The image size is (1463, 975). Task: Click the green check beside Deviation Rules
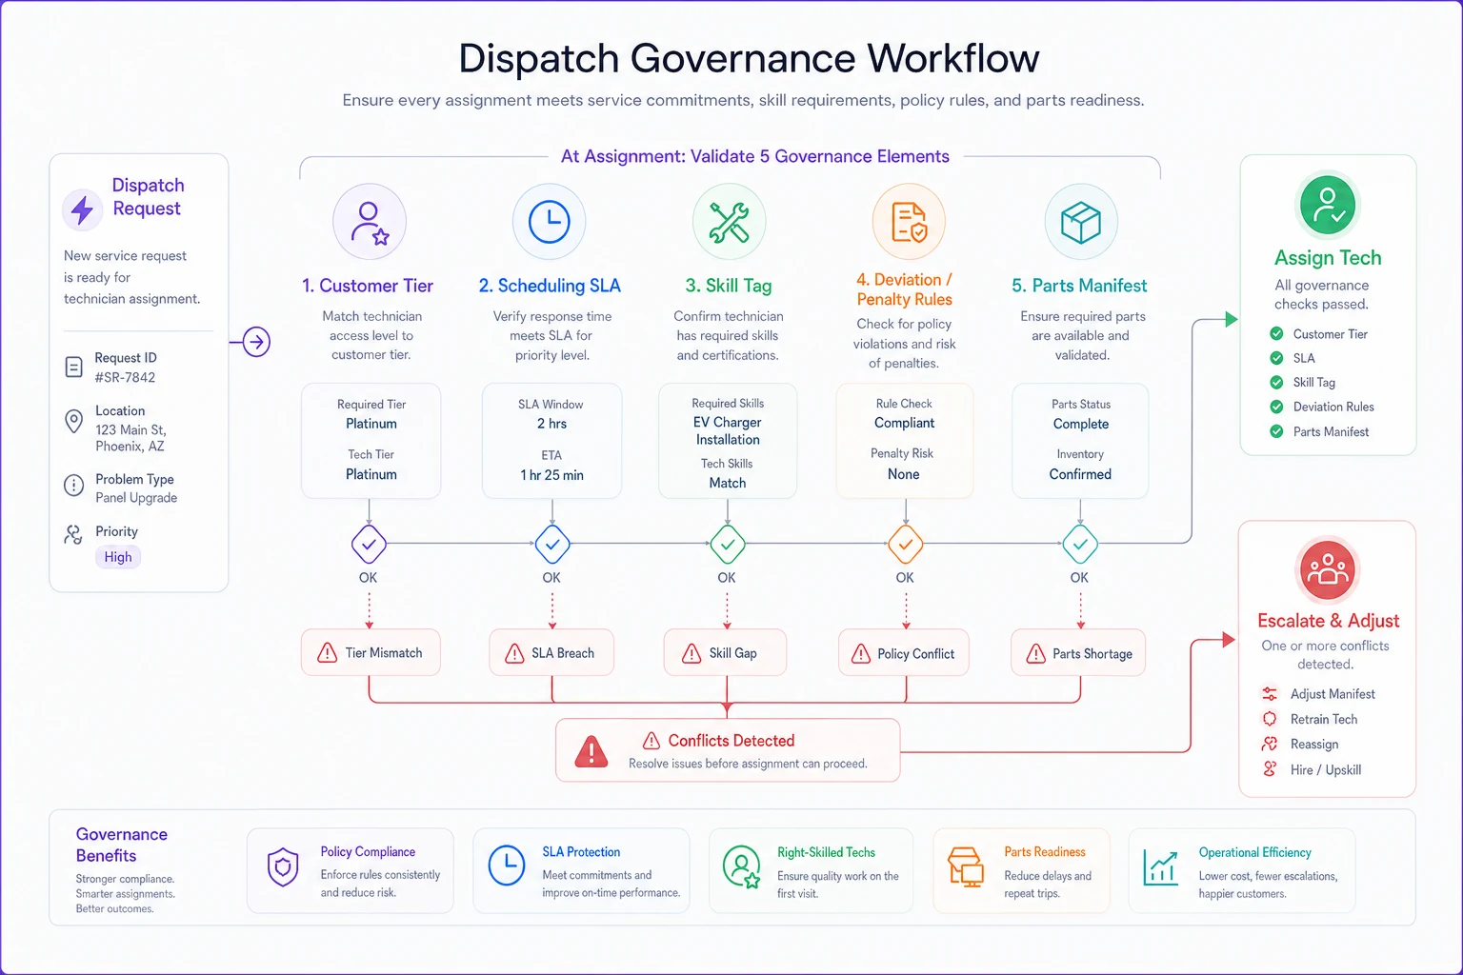pyautogui.click(x=1276, y=407)
